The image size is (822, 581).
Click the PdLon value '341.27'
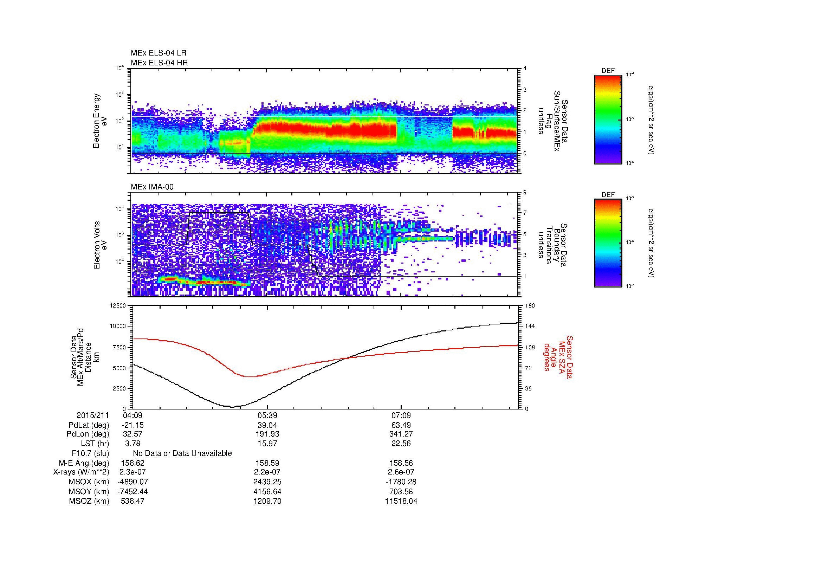[x=401, y=434]
